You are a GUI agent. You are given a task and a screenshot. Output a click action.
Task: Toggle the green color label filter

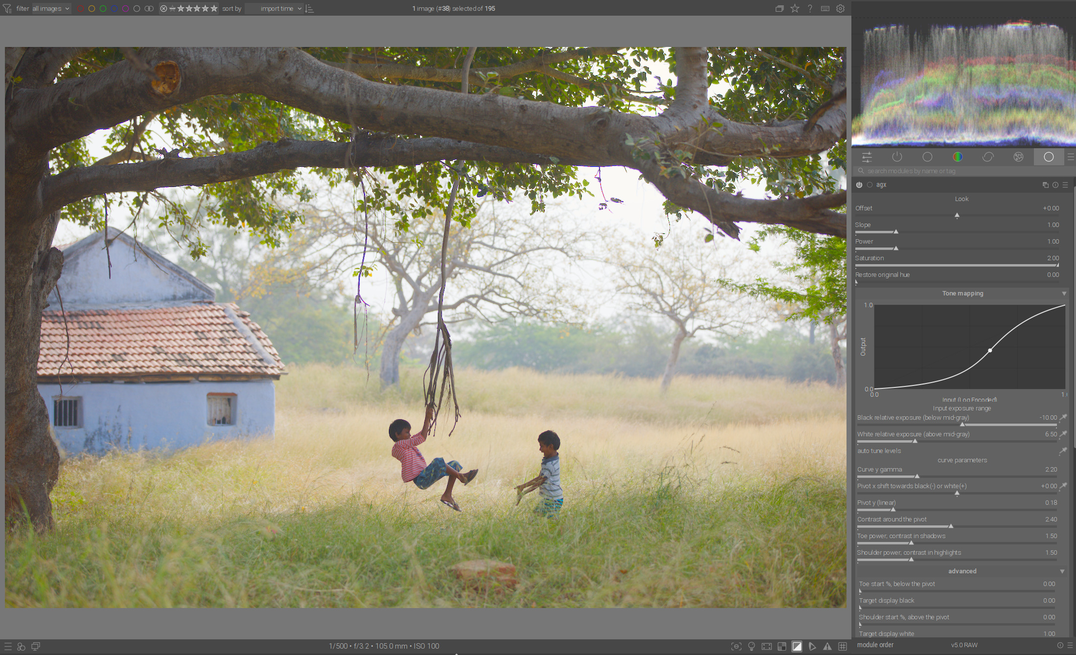point(103,9)
